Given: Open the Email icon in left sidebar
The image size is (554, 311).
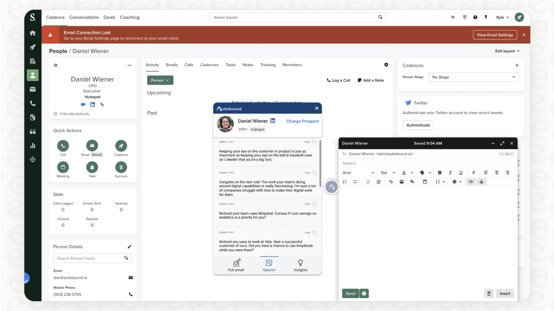Looking at the screenshot, I should [32, 89].
